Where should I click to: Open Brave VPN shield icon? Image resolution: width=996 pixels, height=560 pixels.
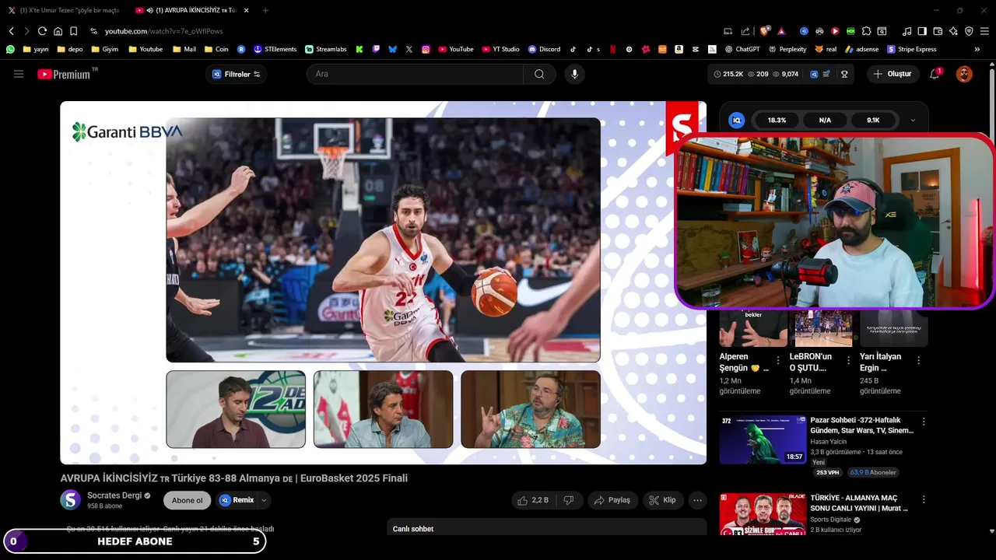969,31
